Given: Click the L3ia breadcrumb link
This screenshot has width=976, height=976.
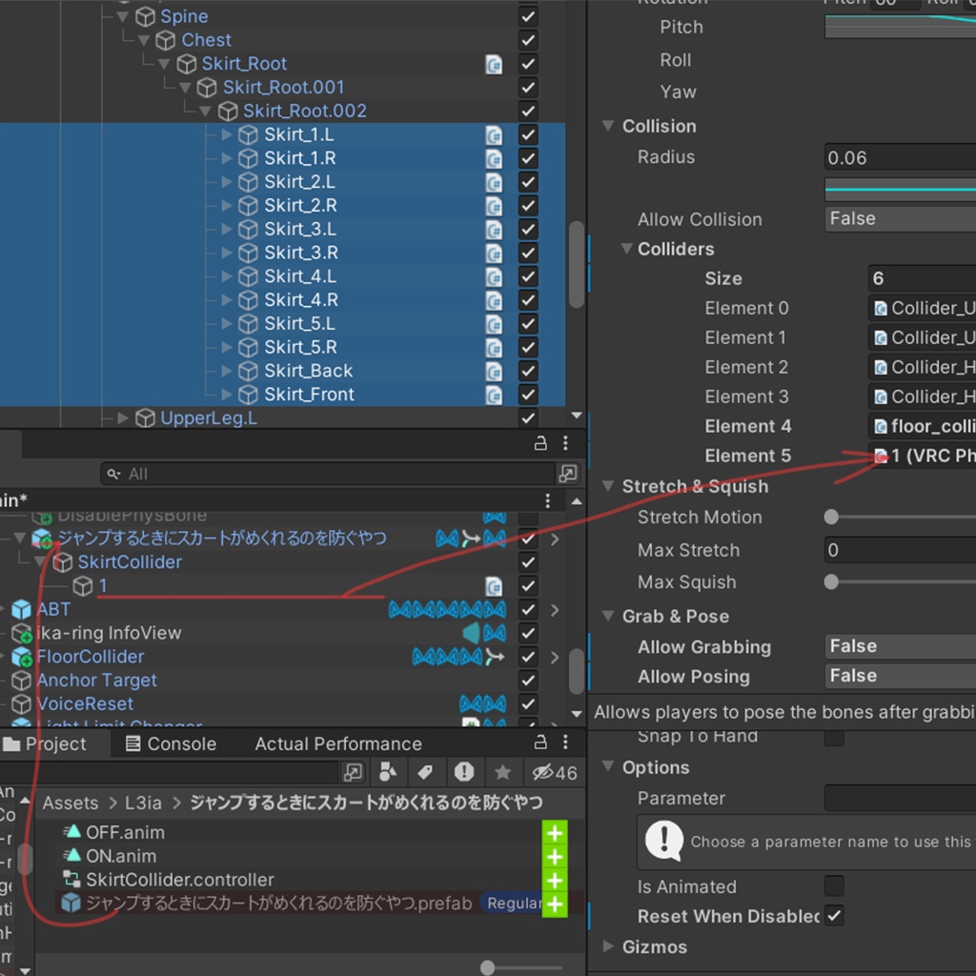Looking at the screenshot, I should (x=143, y=803).
